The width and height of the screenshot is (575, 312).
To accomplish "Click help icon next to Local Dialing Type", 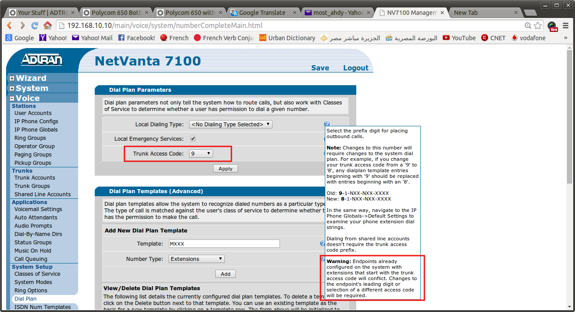I will [x=327, y=125].
